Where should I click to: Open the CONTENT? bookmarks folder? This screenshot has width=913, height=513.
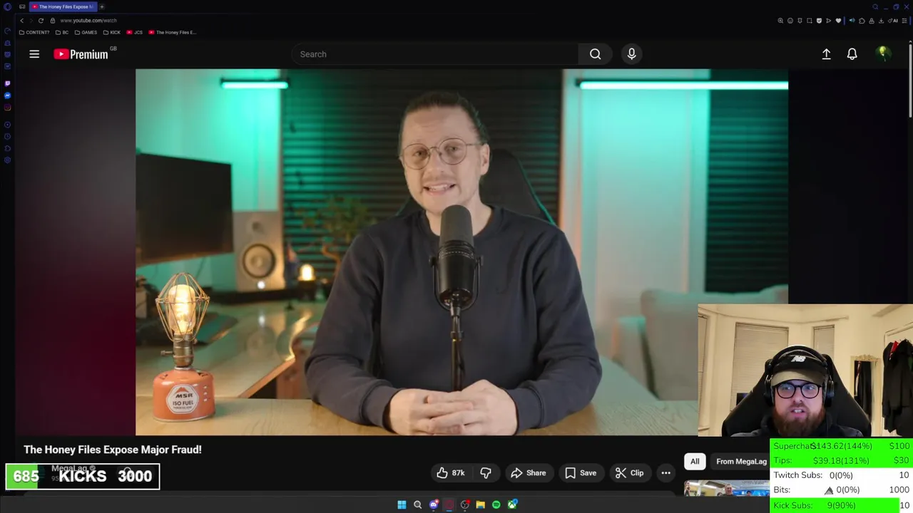click(34, 32)
